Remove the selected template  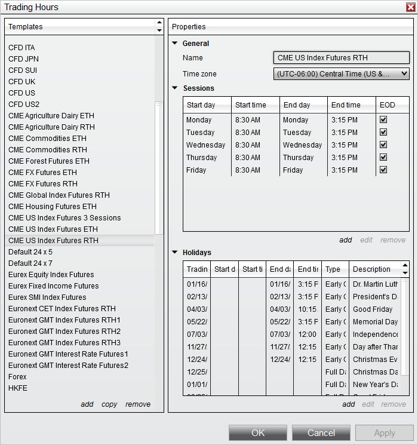(138, 404)
